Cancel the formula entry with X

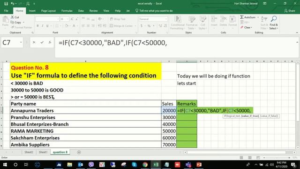pos(34,42)
